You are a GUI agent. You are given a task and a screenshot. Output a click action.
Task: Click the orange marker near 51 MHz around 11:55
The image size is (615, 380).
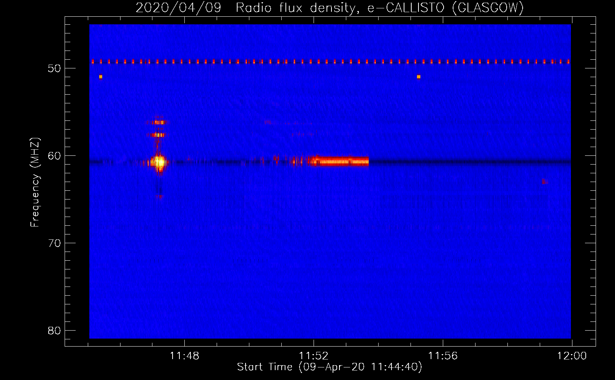click(418, 77)
